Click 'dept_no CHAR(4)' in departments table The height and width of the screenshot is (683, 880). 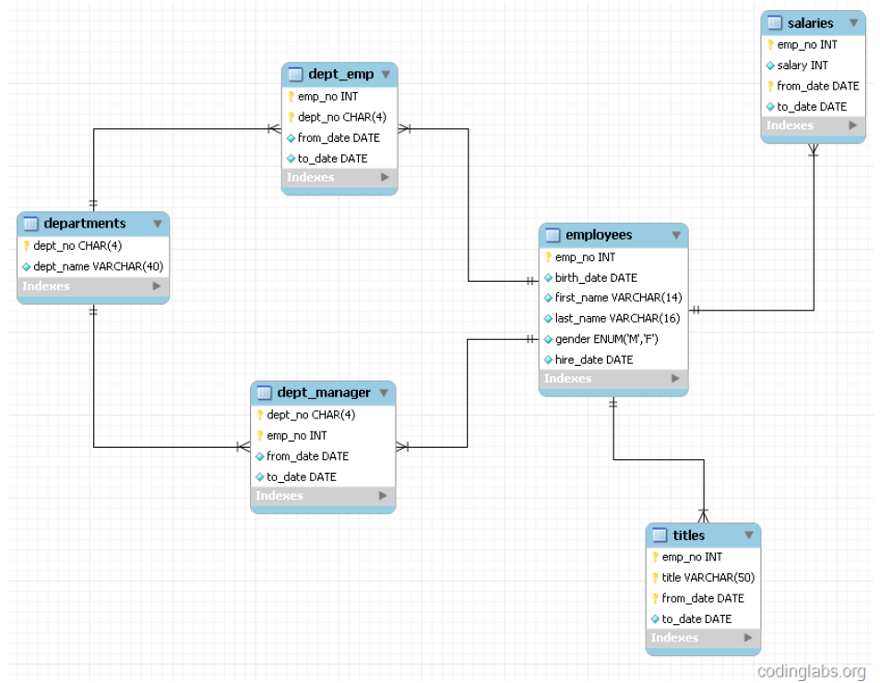coord(77,246)
